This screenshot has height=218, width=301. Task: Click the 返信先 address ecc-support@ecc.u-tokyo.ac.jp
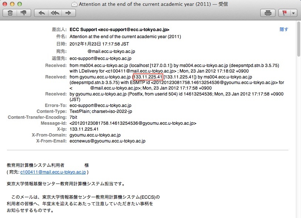pos(100,58)
